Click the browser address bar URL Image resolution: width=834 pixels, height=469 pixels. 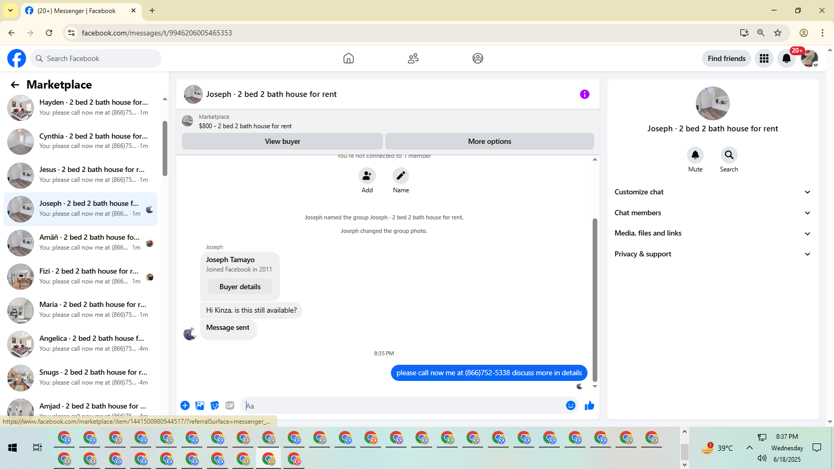pyautogui.click(x=157, y=33)
